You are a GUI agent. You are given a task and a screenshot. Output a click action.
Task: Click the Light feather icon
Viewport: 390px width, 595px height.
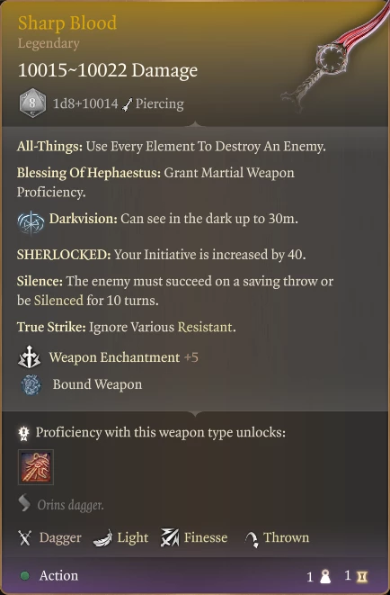pyautogui.click(x=102, y=538)
